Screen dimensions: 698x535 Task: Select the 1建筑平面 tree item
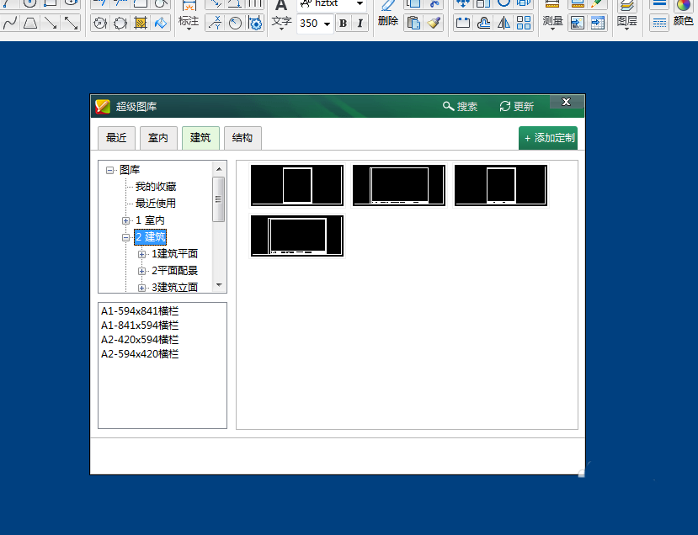(x=174, y=254)
